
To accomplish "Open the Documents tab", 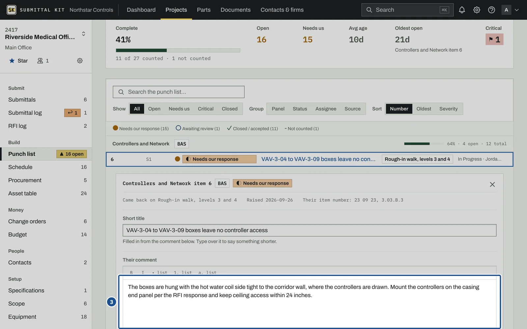I will (x=236, y=10).
